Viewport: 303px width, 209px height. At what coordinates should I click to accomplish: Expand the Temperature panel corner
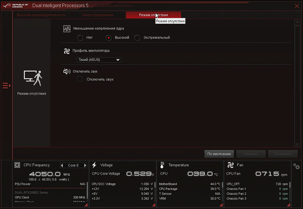tap(221, 204)
